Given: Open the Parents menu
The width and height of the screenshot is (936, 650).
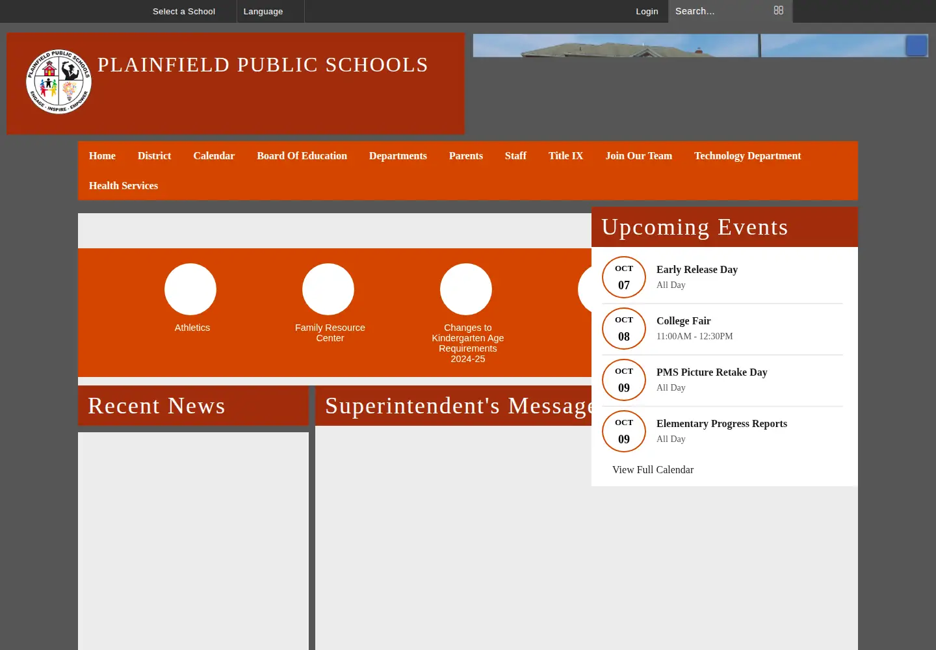Looking at the screenshot, I should pos(466,156).
